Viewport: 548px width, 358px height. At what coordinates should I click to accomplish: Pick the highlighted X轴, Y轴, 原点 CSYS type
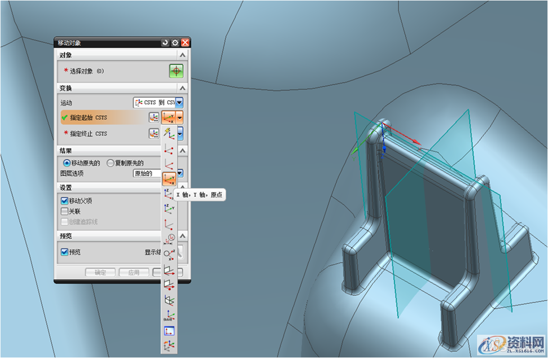(x=169, y=179)
